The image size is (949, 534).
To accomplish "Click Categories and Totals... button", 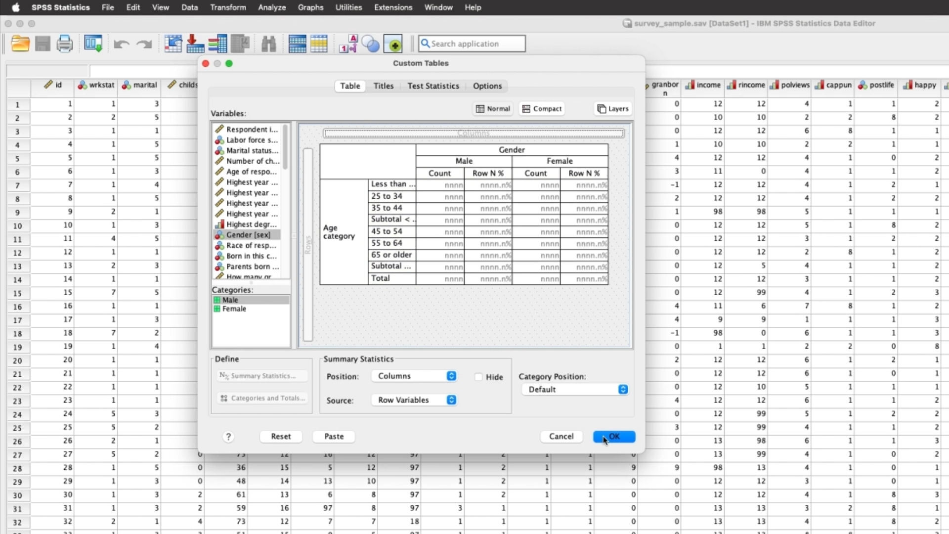I will [x=262, y=398].
